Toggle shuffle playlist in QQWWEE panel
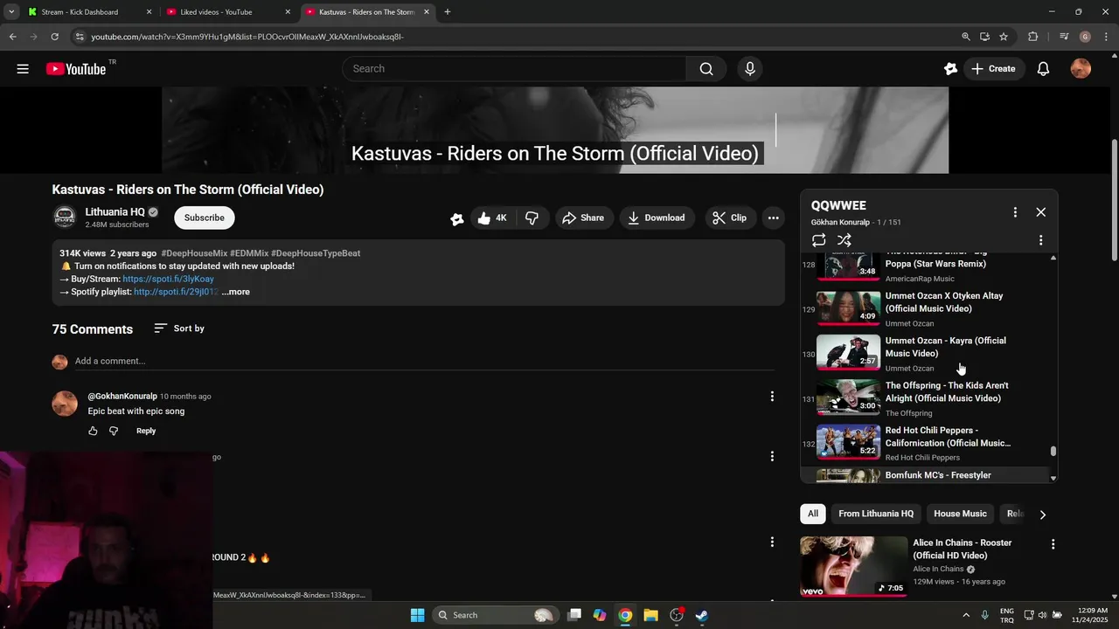 click(844, 240)
